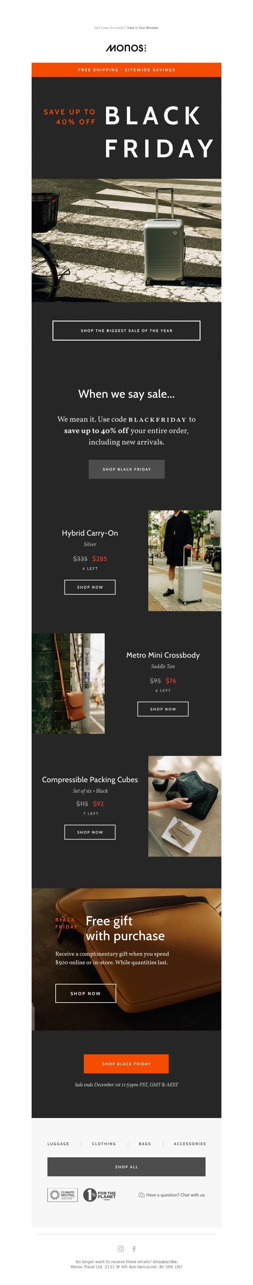This screenshot has height=1285, width=253.
Task: Open the silver suitcase crosswalk hero image
Action: click(126, 240)
